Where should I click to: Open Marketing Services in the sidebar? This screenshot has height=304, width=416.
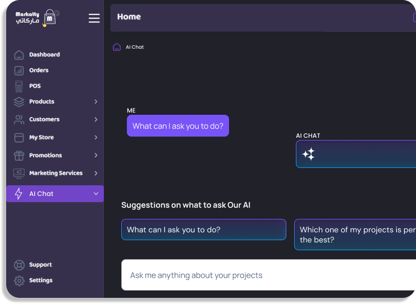click(x=55, y=174)
